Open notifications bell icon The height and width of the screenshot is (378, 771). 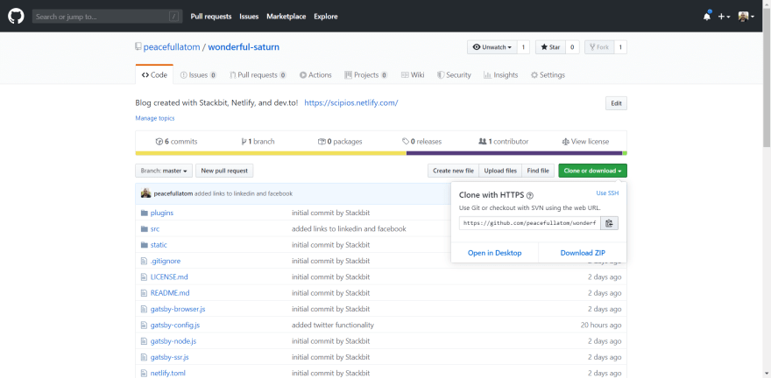click(707, 17)
